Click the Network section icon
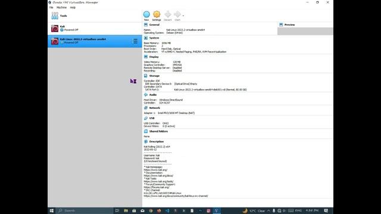The height and width of the screenshot is (214, 381). (x=146, y=108)
